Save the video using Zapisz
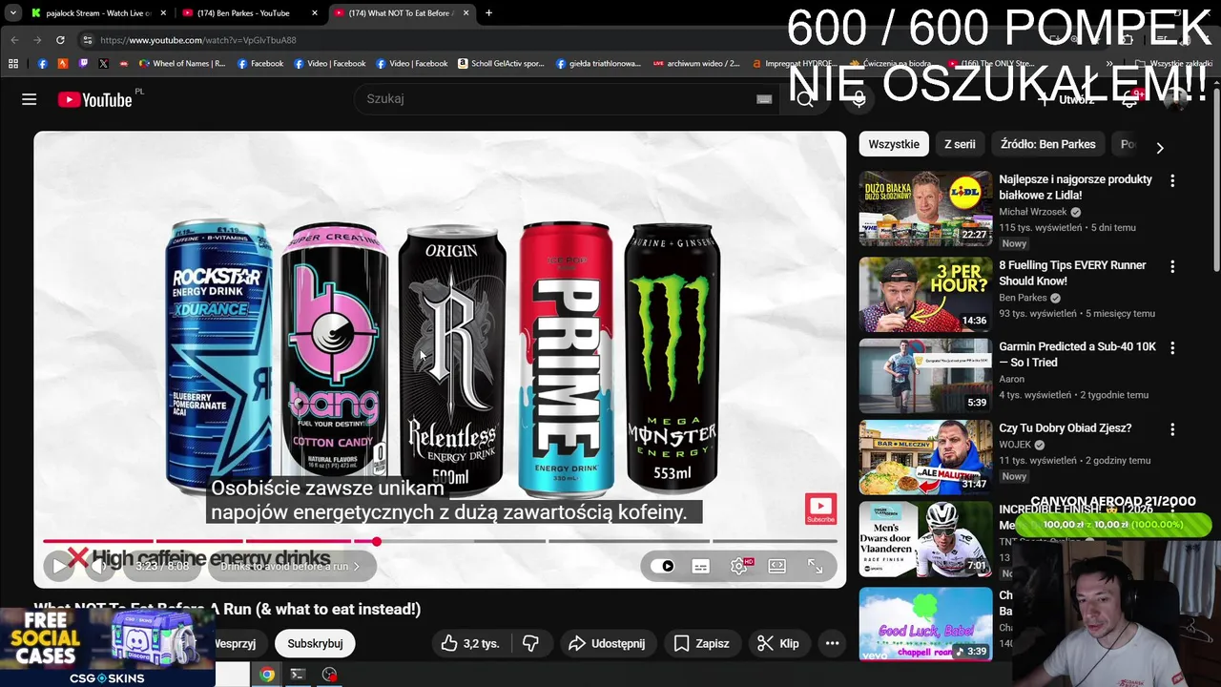This screenshot has height=687, width=1221. [x=701, y=643]
